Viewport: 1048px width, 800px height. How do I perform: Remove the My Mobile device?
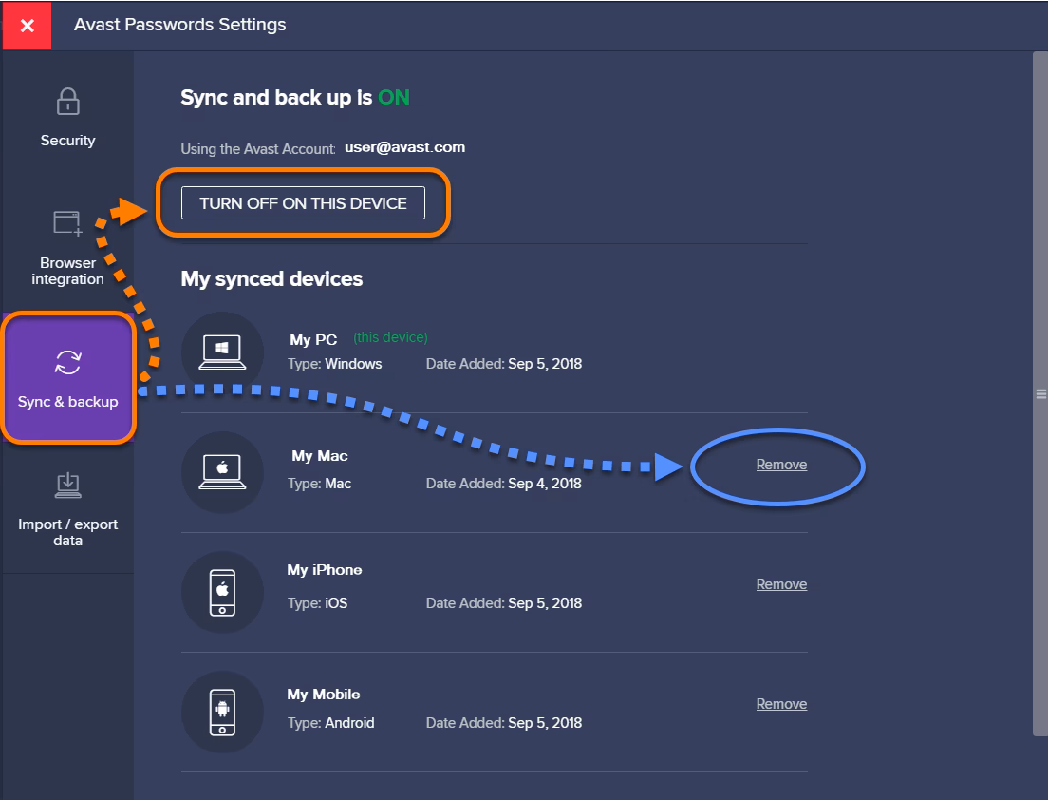pyautogui.click(x=781, y=704)
